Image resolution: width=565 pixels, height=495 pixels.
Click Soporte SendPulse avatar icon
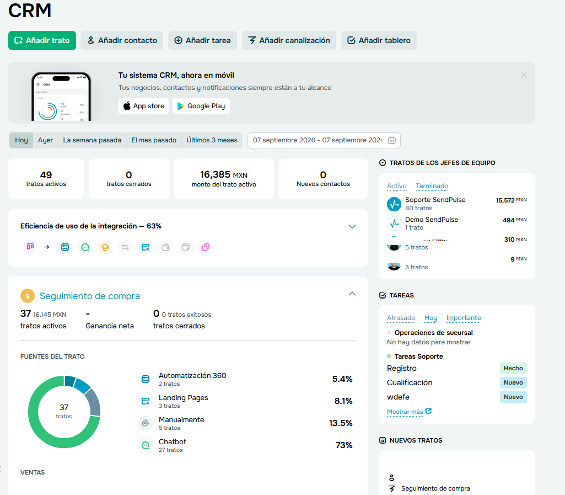click(394, 204)
